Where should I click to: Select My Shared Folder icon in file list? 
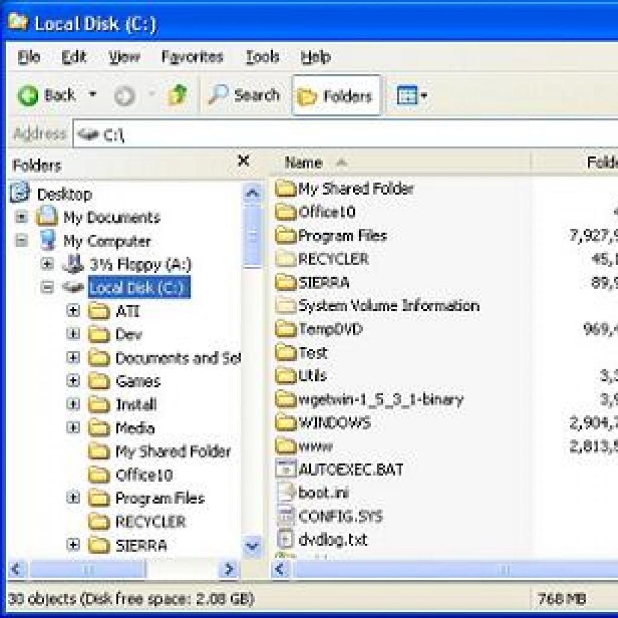285,189
